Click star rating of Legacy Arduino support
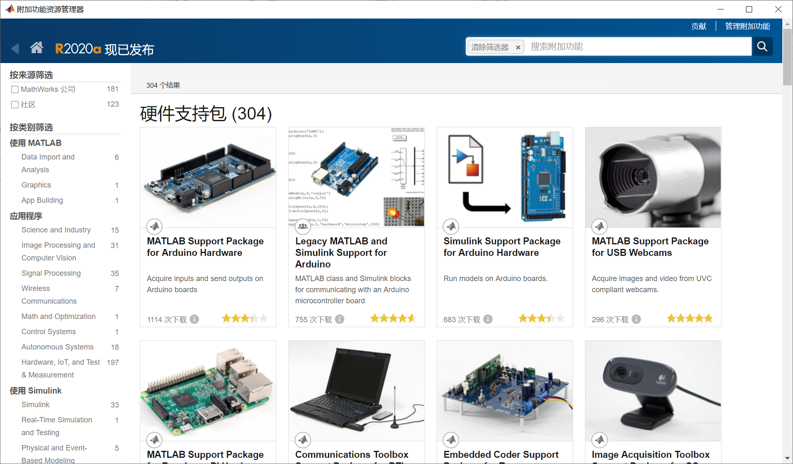 393,318
